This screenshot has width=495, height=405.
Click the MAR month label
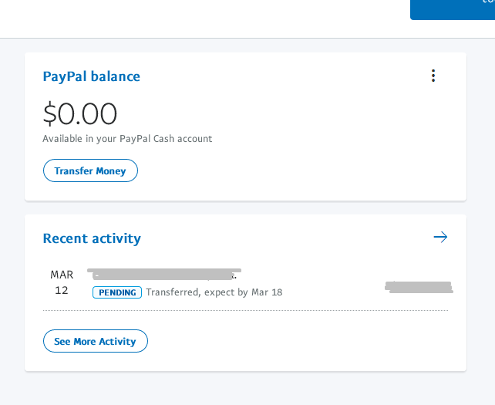pyautogui.click(x=62, y=275)
